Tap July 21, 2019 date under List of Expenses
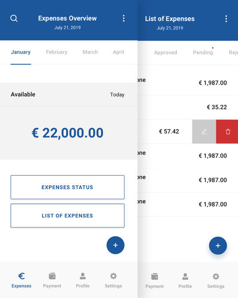 click(170, 28)
